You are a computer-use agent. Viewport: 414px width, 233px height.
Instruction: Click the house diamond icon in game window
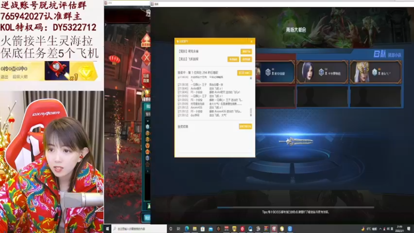(x=146, y=41)
